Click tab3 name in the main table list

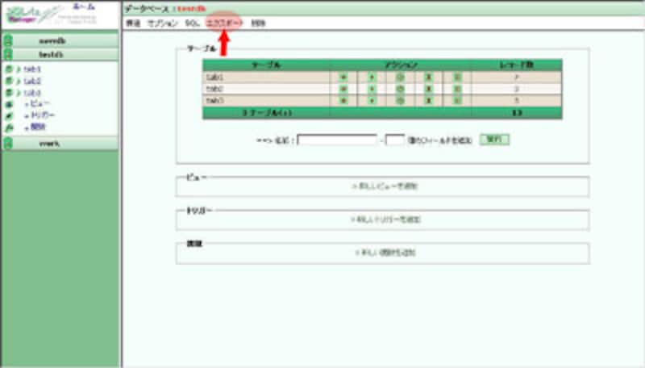[x=214, y=100]
